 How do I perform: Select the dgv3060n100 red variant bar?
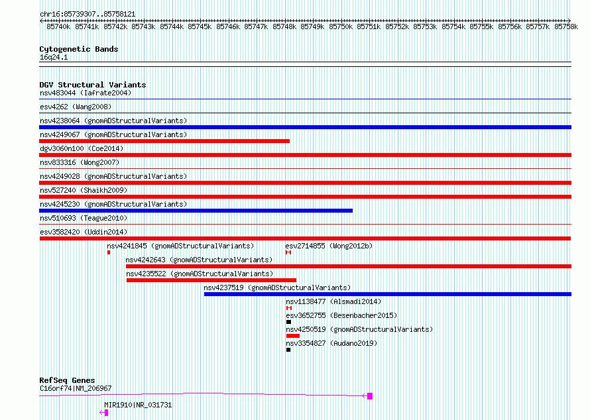point(305,155)
